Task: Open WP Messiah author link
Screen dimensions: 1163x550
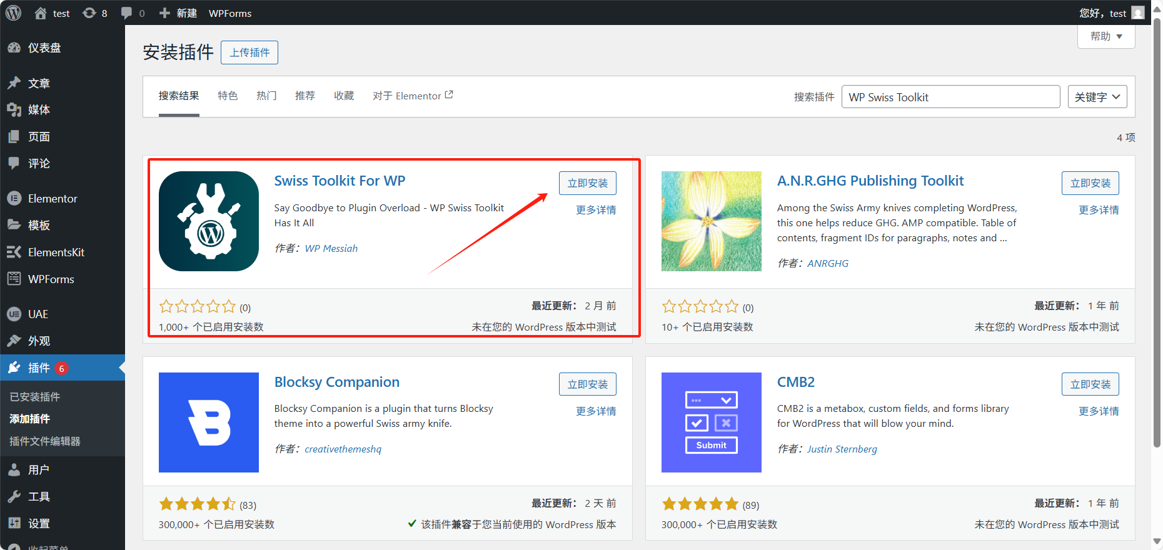Action: tap(331, 249)
